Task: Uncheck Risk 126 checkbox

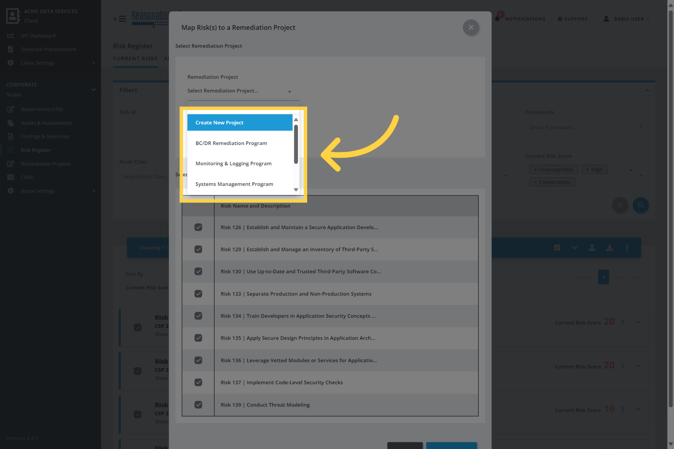Action: [x=198, y=227]
